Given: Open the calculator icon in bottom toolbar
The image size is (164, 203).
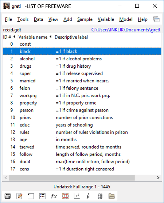Looking at the screenshot, I should (8, 196).
